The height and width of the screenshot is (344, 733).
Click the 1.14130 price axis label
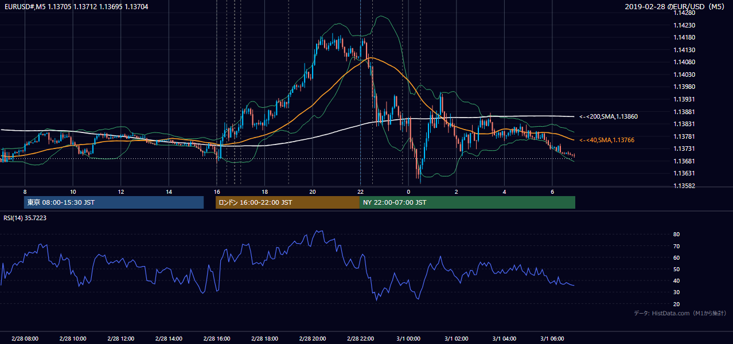pyautogui.click(x=684, y=50)
